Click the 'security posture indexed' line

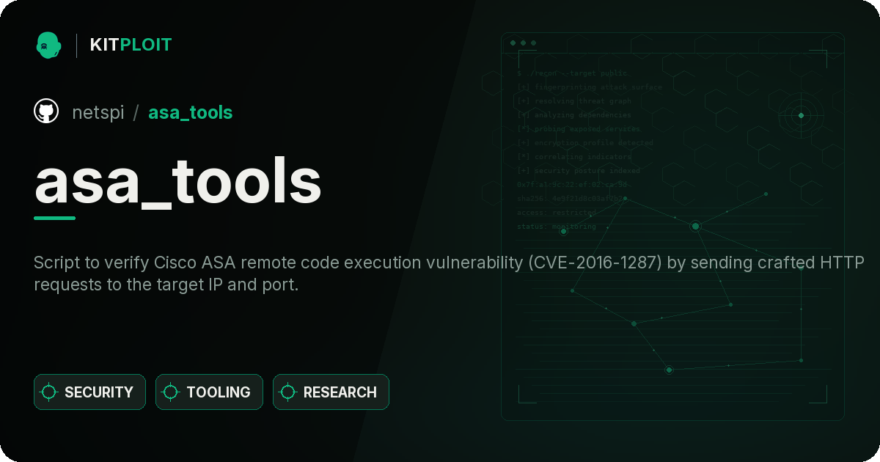click(578, 171)
